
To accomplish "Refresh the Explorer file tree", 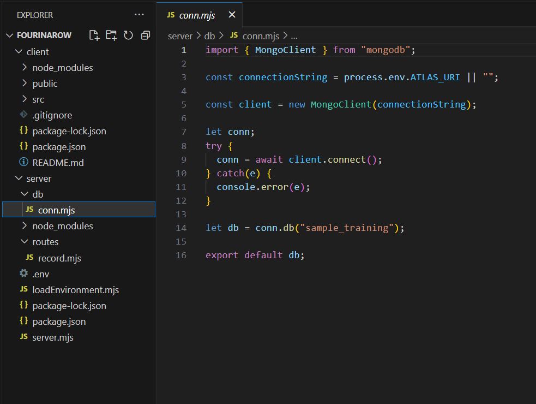I will coord(128,35).
